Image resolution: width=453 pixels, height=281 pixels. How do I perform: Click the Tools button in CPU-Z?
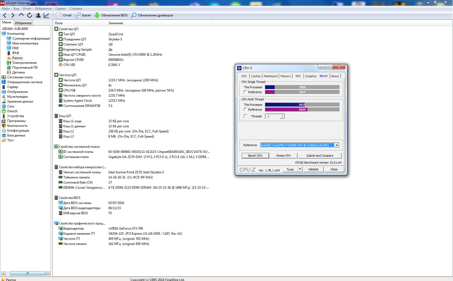point(290,169)
